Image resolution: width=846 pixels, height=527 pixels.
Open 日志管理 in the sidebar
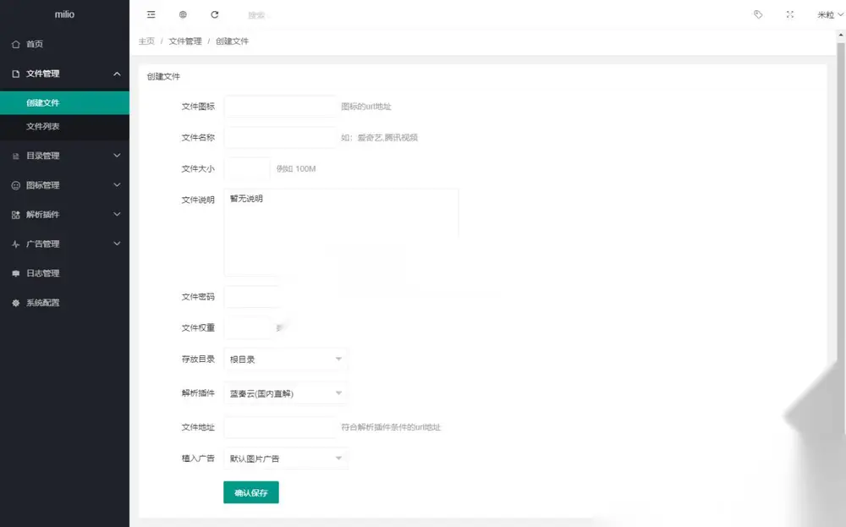click(x=65, y=273)
